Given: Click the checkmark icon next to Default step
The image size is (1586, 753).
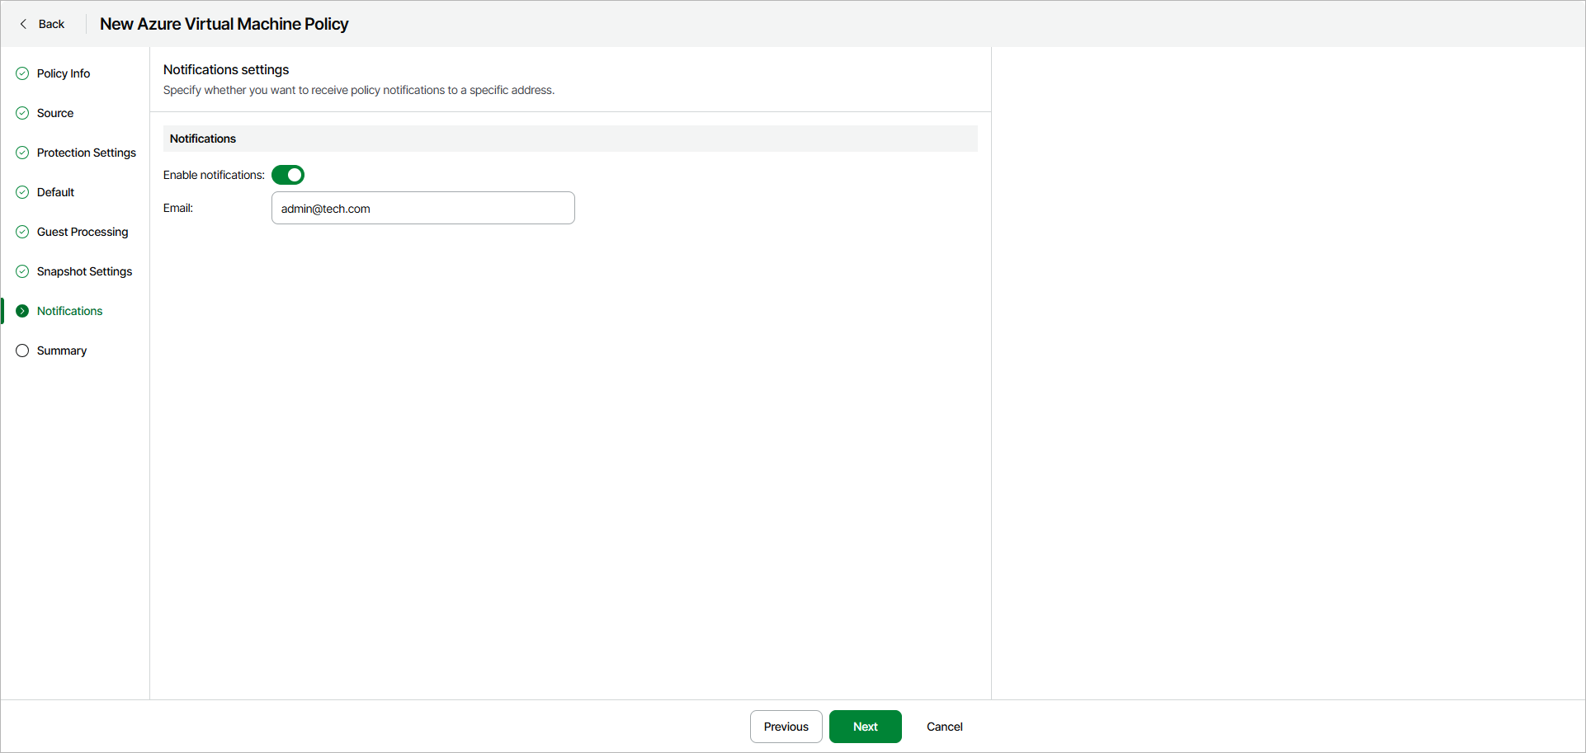Looking at the screenshot, I should pyautogui.click(x=22, y=192).
